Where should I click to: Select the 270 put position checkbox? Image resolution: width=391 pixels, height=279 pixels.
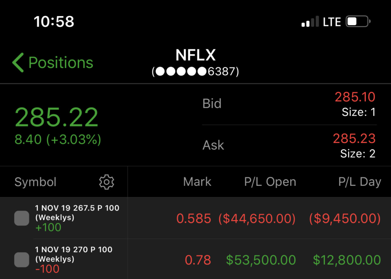point(22,260)
